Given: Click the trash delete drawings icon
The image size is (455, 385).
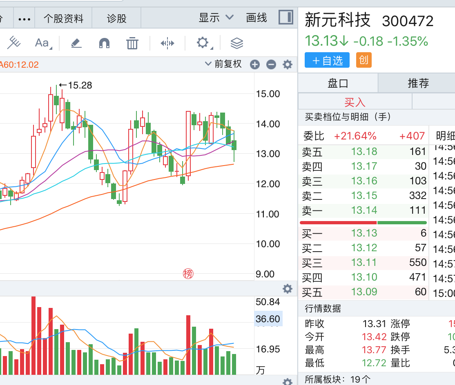Looking at the screenshot, I should 132,43.
